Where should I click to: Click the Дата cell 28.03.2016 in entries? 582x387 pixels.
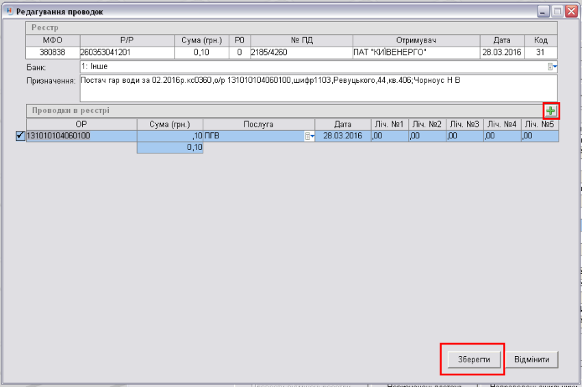[342, 136]
